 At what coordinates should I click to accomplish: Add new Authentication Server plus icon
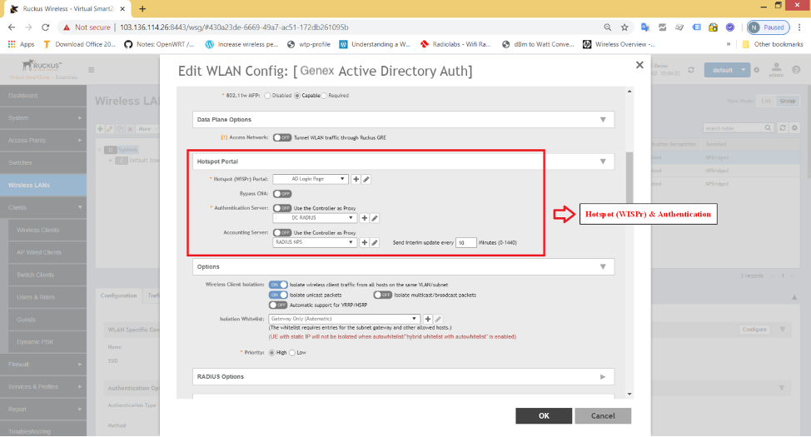364,218
